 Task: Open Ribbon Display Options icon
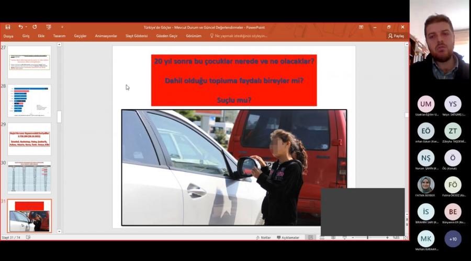point(361,27)
